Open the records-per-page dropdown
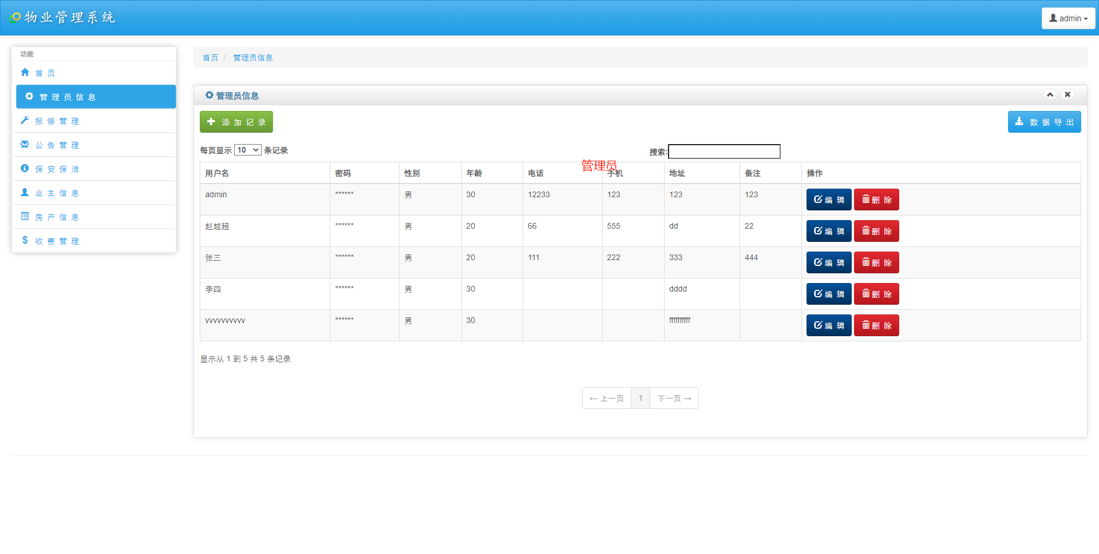The image size is (1099, 554). coord(247,150)
